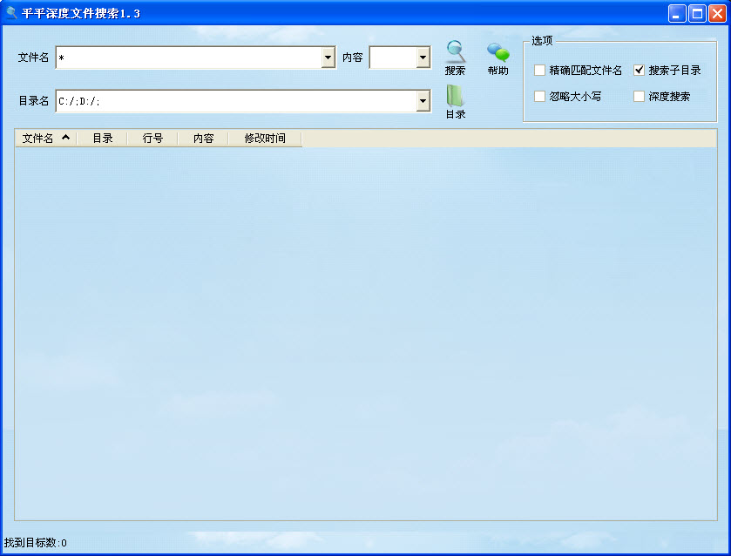This screenshot has height=556, width=731.
Task: Click the 目录 green folder icon
Action: click(455, 97)
